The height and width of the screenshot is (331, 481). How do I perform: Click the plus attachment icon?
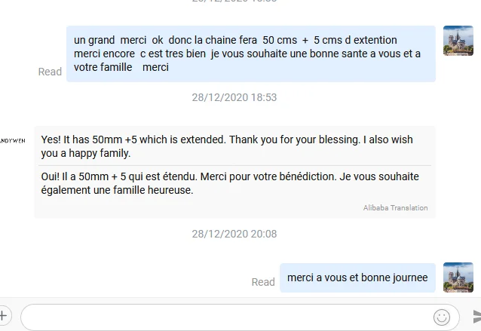click(x=4, y=316)
